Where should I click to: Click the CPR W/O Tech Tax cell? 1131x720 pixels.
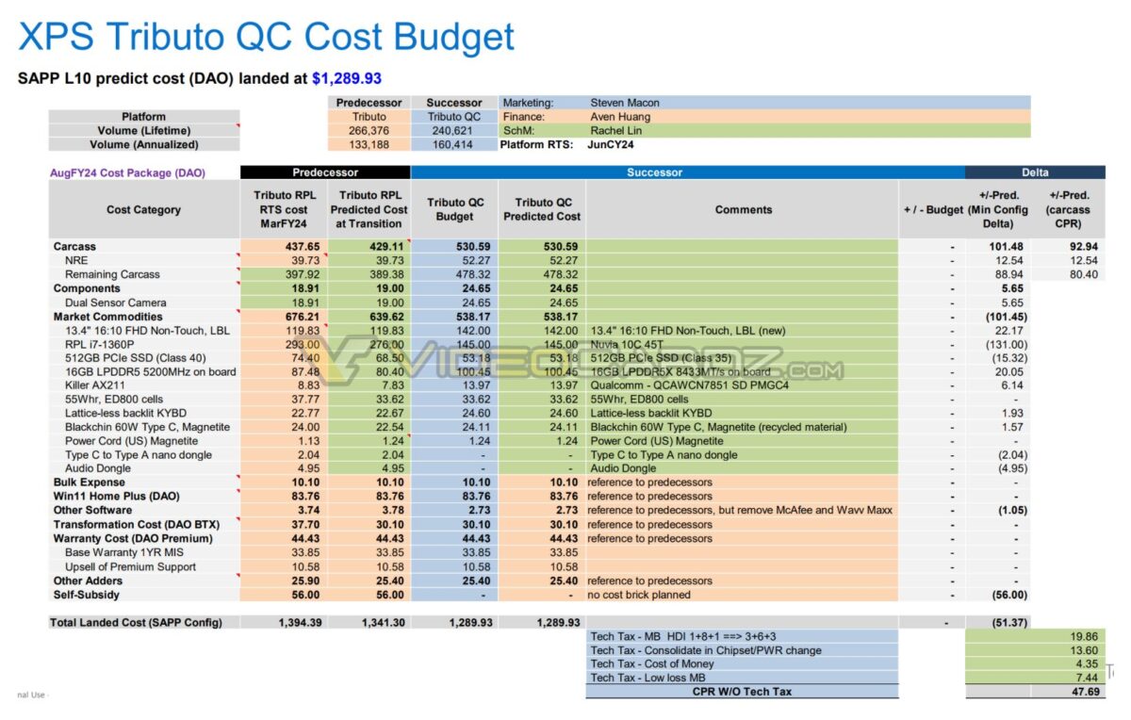click(742, 692)
